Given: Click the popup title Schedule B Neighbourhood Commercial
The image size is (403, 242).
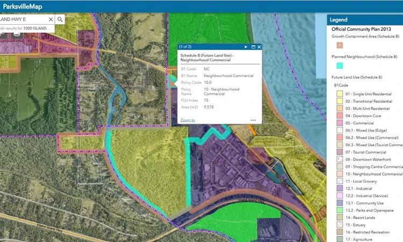Looking at the screenshot, I should click(207, 58).
